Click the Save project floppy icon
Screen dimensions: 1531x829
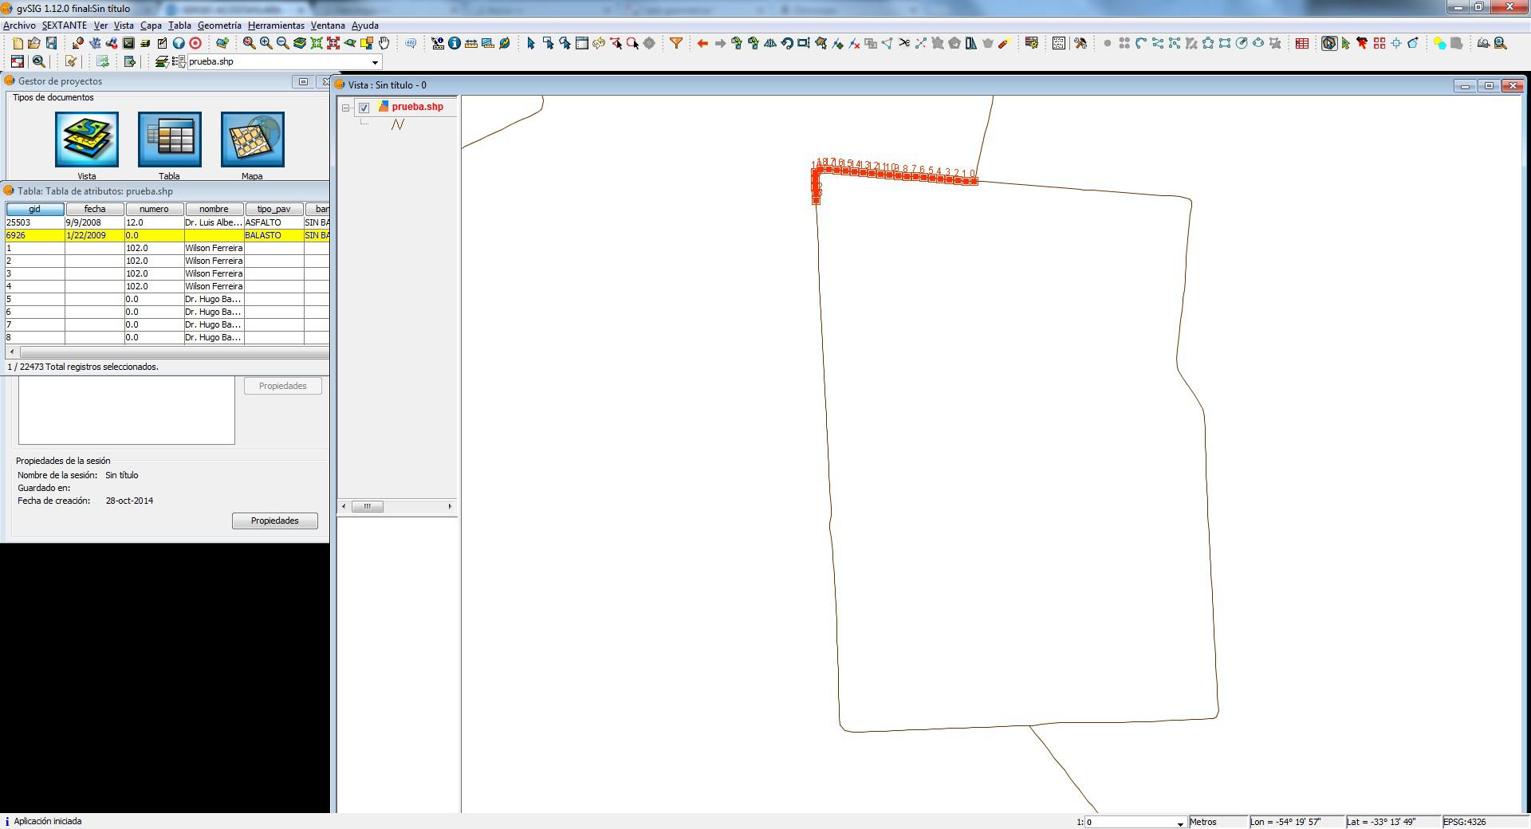tap(51, 44)
